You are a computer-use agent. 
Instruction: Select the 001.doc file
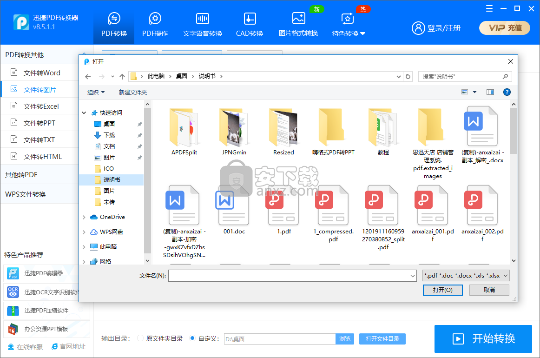pyautogui.click(x=234, y=210)
